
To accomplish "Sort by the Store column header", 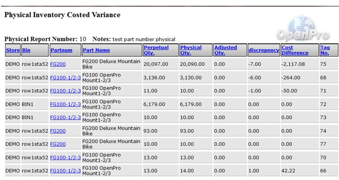I will click(x=13, y=50).
